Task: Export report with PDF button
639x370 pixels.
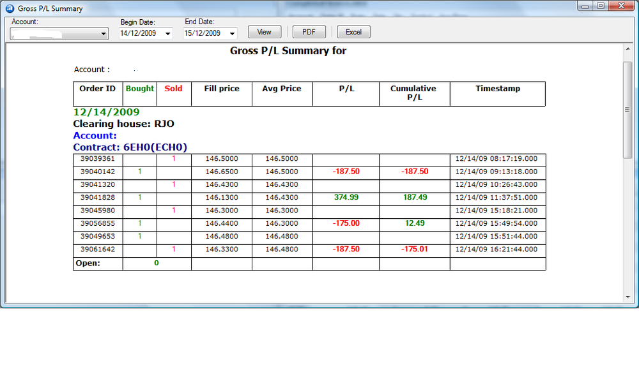Action: click(x=309, y=32)
